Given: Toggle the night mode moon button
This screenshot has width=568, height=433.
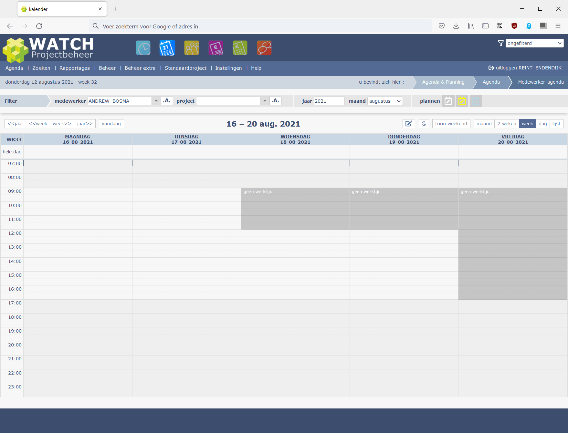Looking at the screenshot, I should [424, 124].
